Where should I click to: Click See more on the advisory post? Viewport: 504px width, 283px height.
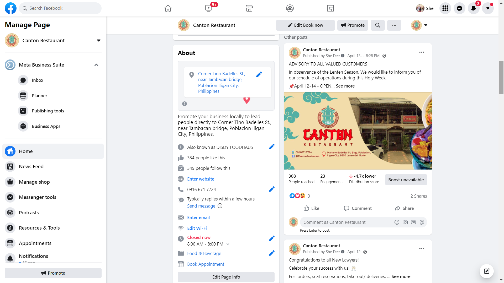[345, 86]
